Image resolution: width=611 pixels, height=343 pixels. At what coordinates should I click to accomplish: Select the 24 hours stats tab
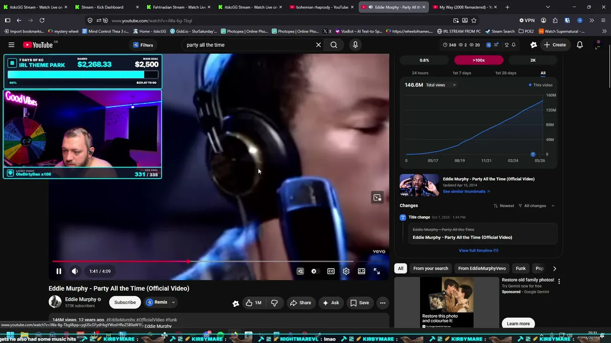pos(420,73)
